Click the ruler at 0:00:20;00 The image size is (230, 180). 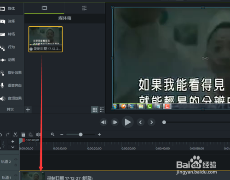tap(94, 149)
